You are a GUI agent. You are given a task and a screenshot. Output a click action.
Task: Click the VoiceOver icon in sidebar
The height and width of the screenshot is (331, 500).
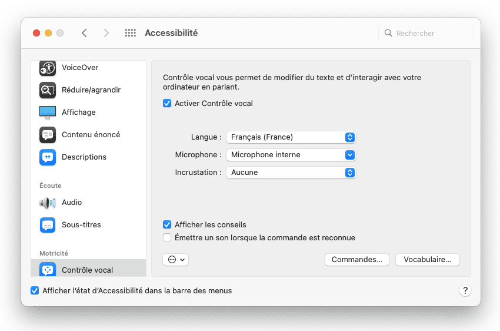(x=48, y=68)
